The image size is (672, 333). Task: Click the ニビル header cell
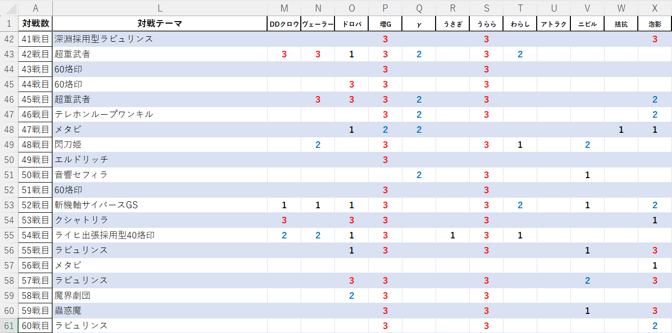[587, 24]
